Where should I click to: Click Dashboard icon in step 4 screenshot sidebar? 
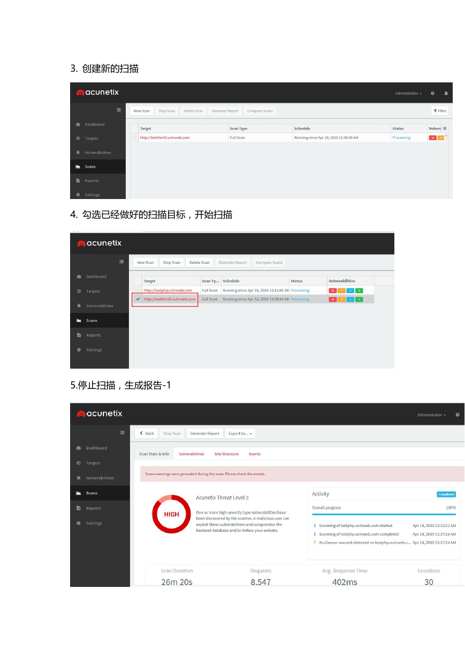[79, 277]
